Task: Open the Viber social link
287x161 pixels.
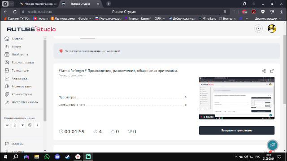Action: [x=30, y=125]
